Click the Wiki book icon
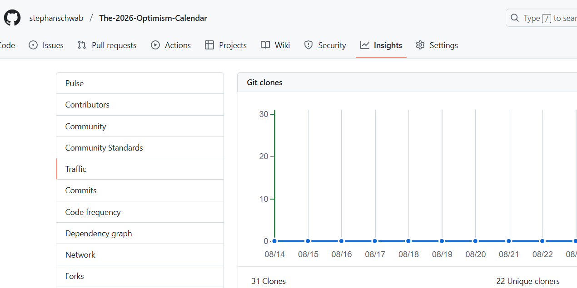The image size is (577, 288). [x=265, y=45]
